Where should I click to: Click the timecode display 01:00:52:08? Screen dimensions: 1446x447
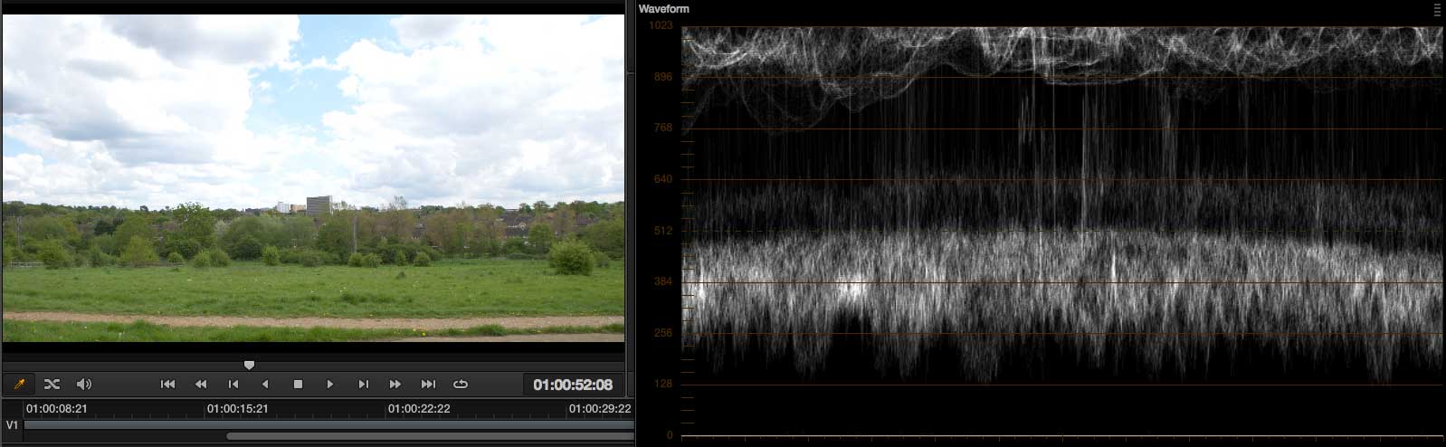coord(573,385)
